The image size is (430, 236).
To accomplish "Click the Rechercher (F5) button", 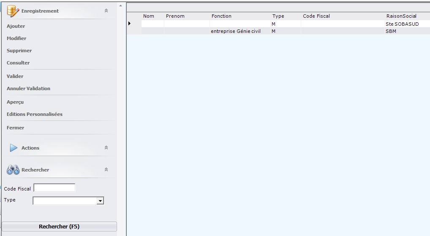I will [x=59, y=226].
